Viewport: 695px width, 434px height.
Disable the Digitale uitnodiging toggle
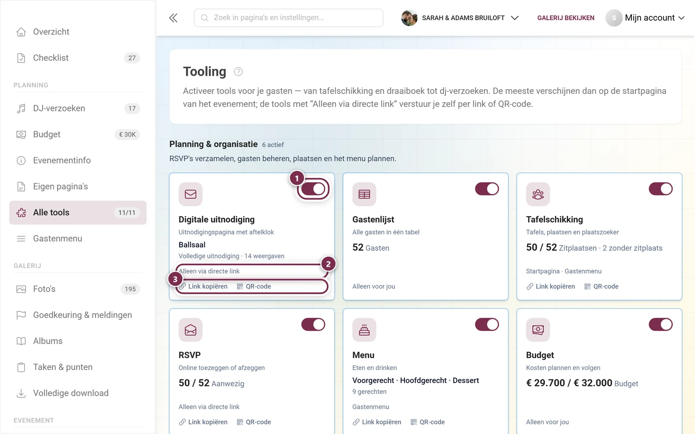coord(313,189)
